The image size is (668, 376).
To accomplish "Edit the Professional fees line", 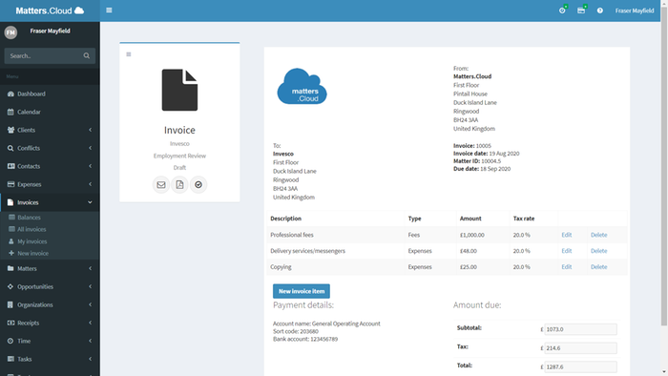I will coord(566,235).
